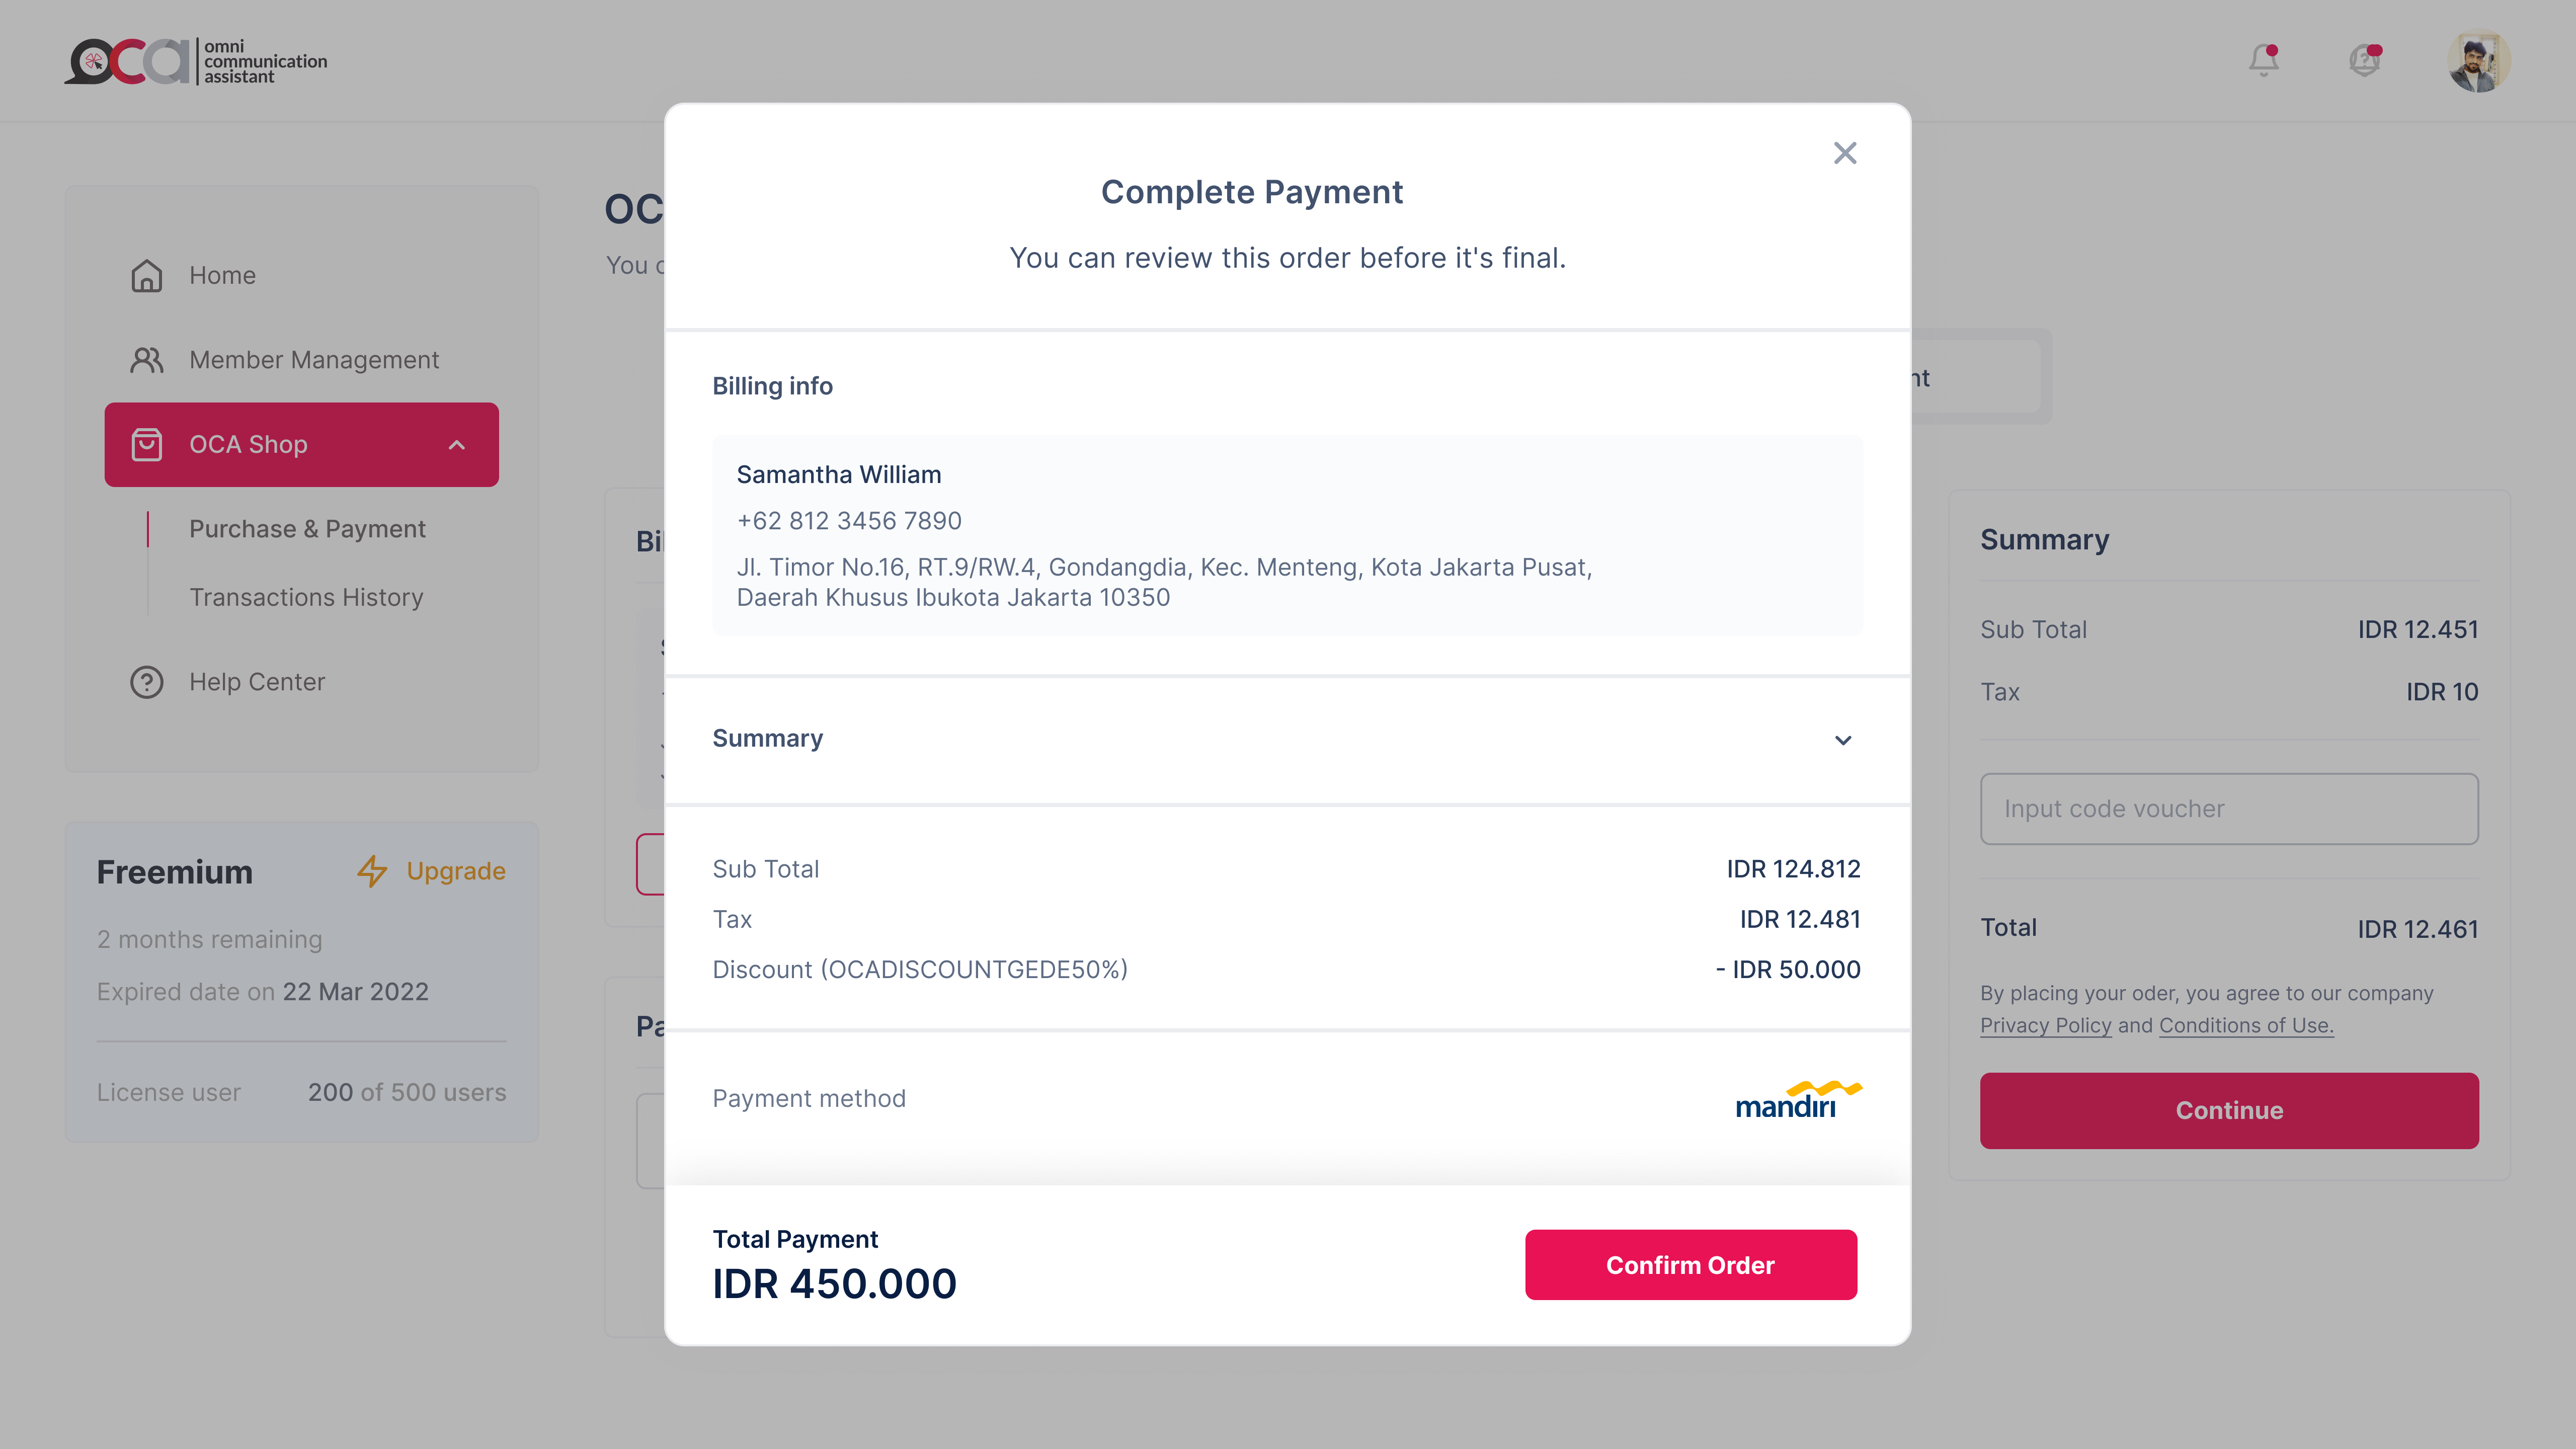This screenshot has height=1449, width=2576.
Task: Click the Member Management people icon
Action: point(147,360)
